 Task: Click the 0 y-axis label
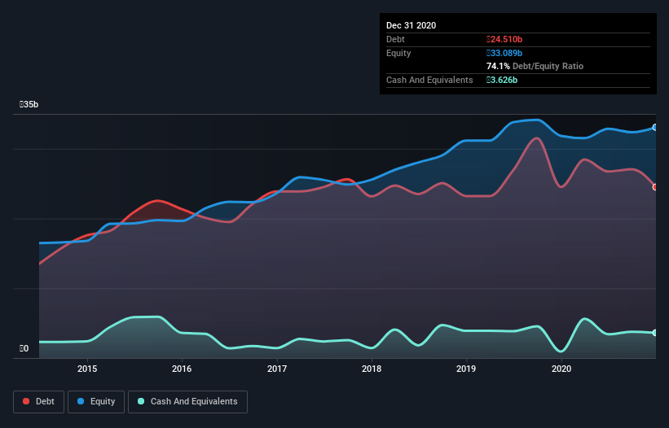point(24,348)
